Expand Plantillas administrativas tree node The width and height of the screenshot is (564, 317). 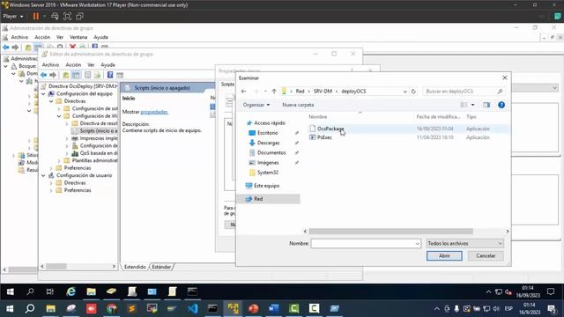coord(59,160)
